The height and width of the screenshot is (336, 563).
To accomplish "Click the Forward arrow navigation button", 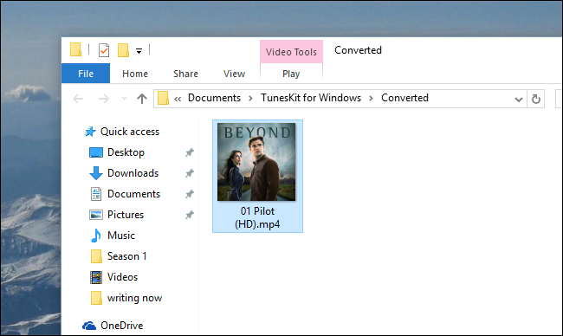I will pyautogui.click(x=104, y=99).
